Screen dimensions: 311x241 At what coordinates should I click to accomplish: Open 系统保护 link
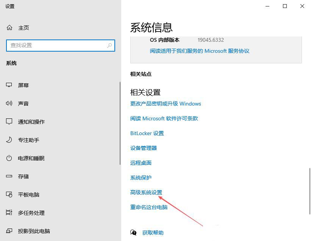coord(141,177)
